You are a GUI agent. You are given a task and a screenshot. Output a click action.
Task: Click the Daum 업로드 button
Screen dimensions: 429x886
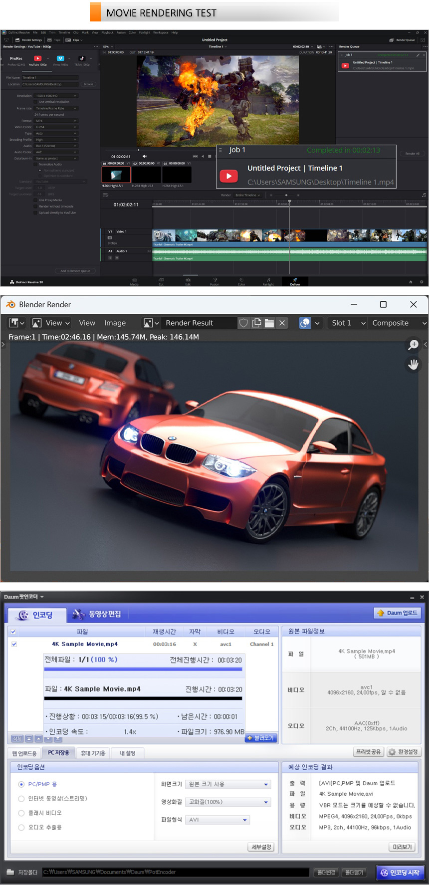coord(398,613)
